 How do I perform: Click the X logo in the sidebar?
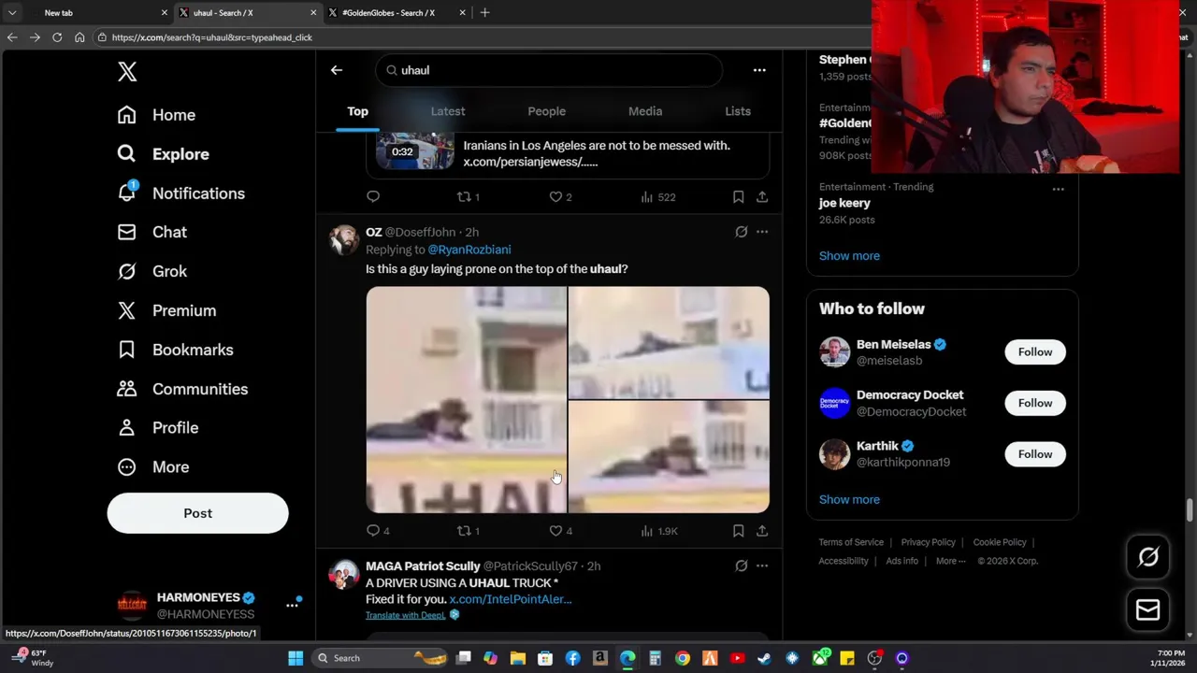click(127, 71)
